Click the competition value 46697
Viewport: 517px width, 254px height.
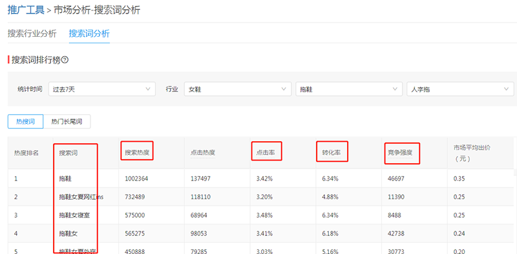click(396, 179)
